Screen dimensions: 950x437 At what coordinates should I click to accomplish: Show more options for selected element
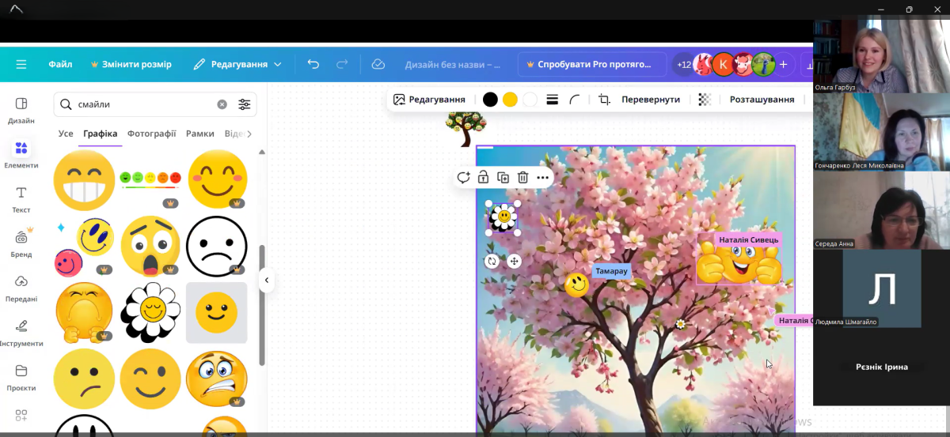coord(542,178)
